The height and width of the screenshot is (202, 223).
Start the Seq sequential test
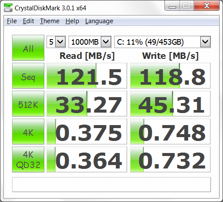(x=28, y=76)
